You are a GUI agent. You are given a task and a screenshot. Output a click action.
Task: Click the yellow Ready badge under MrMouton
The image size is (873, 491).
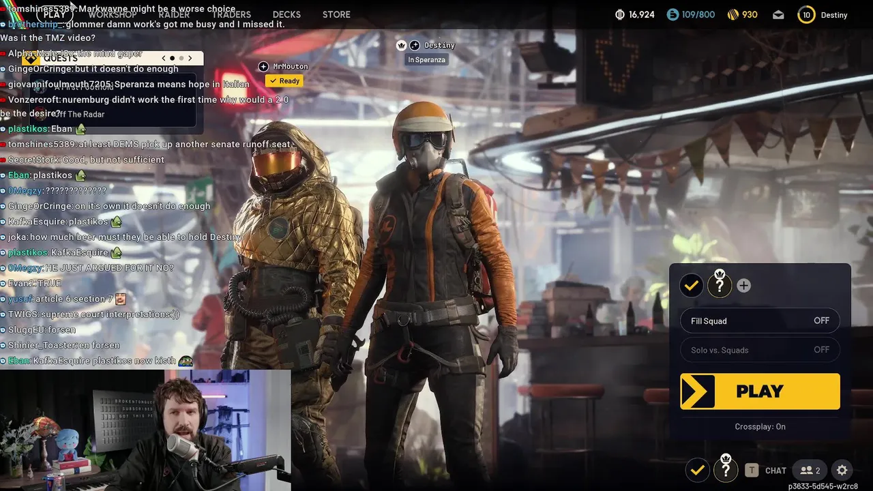pos(284,80)
